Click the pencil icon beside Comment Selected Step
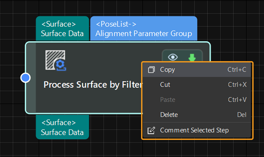This screenshot has height=157, width=264. [151, 130]
